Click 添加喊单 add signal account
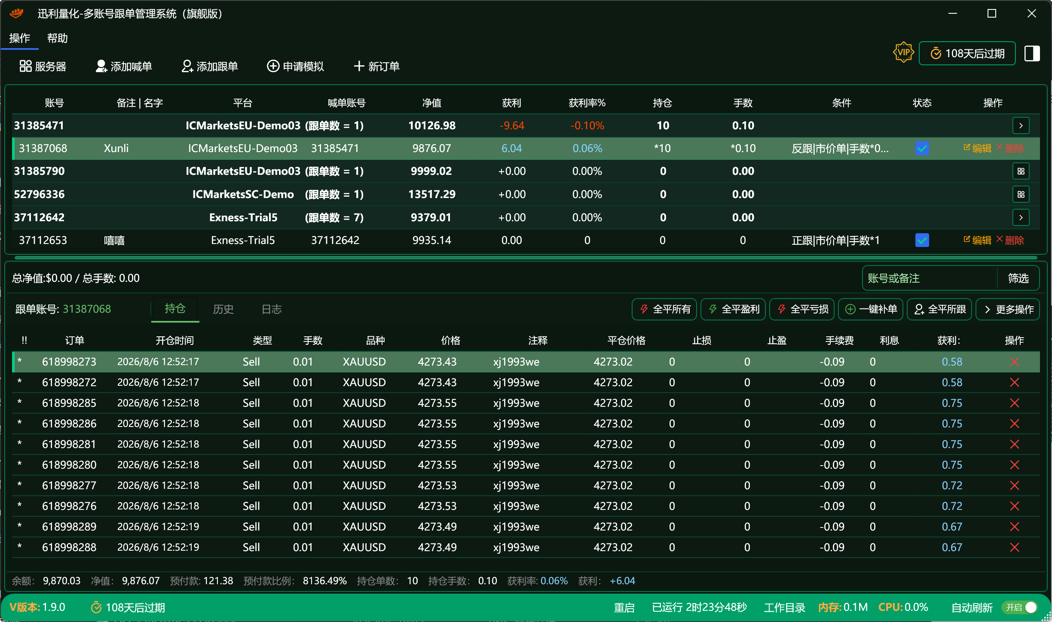This screenshot has height=622, width=1052. point(124,66)
